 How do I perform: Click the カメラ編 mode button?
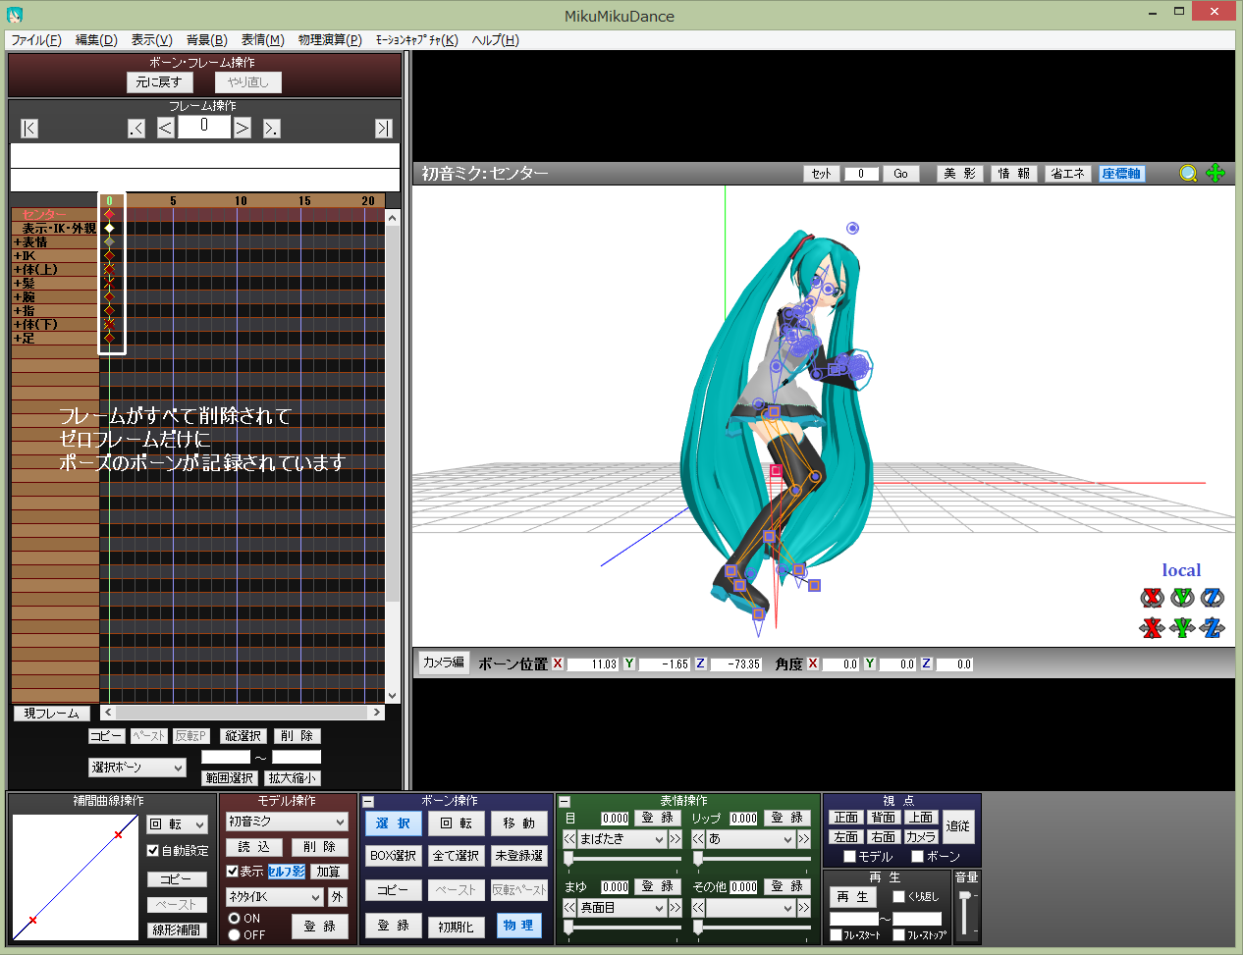tap(444, 663)
